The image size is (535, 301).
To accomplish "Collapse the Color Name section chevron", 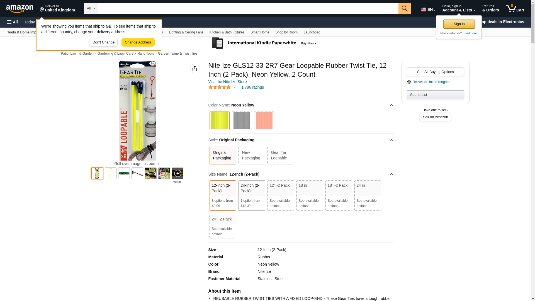I will pyautogui.click(x=391, y=105).
